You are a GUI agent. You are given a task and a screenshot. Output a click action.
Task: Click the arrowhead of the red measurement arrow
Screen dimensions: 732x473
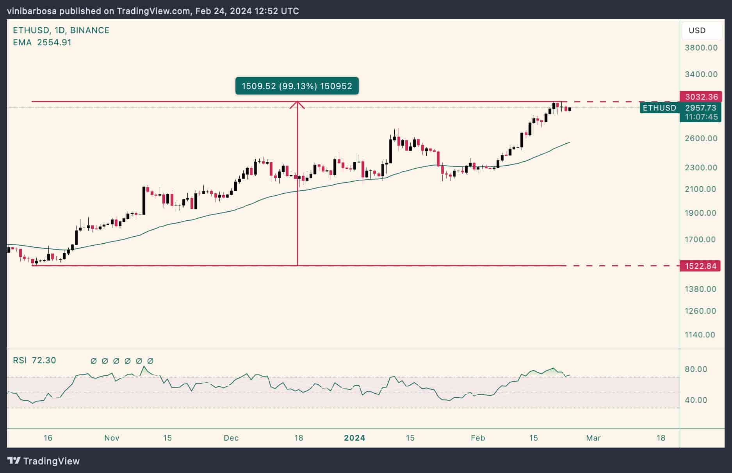tap(297, 104)
